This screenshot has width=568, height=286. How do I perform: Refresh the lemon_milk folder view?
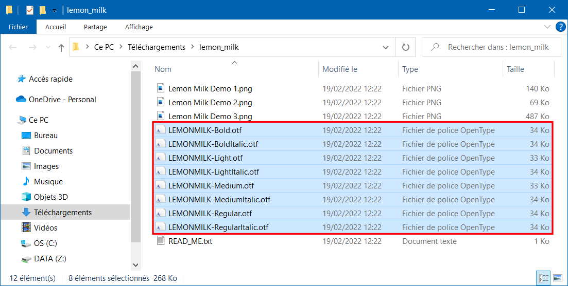point(406,47)
